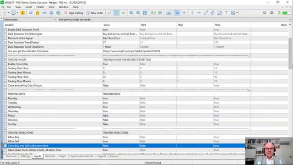This screenshot has width=293, height=165.
Task: Tick checkbox for Enable Time Filter
Action: (x=5, y=64)
